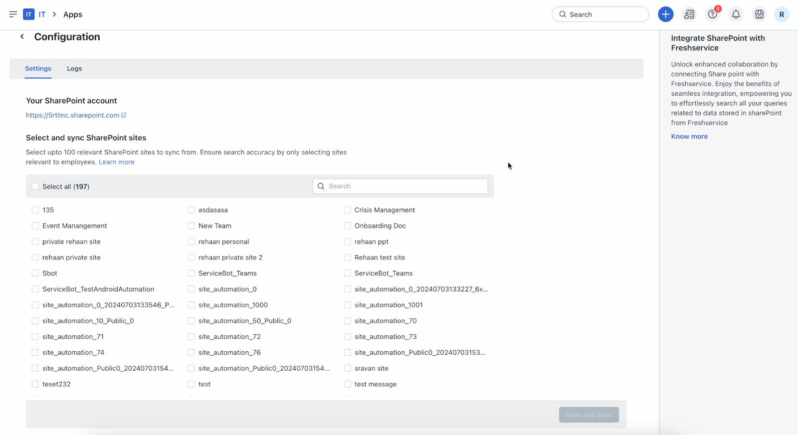Select the private rehaan site label

pos(71,241)
